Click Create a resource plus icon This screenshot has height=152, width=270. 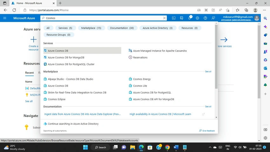pos(33,39)
